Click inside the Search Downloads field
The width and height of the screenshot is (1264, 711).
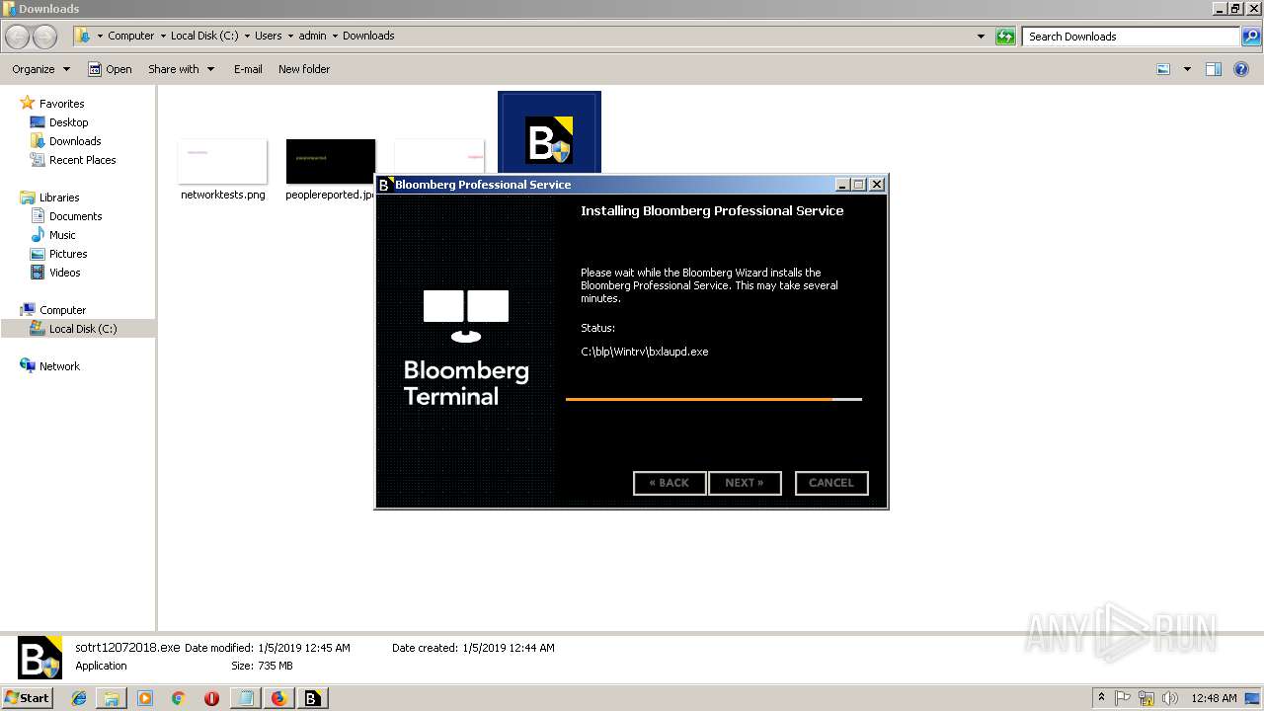[1132, 37]
